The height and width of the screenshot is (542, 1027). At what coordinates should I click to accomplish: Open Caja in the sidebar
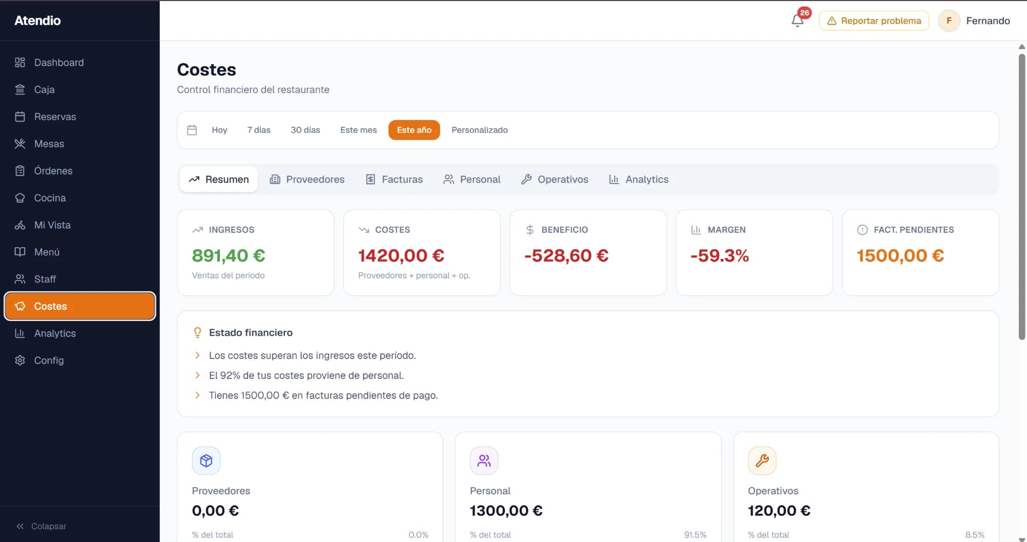[80, 90]
